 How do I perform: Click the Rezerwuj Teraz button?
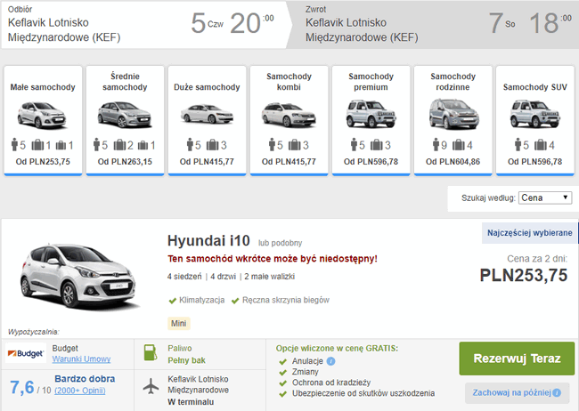[517, 359]
